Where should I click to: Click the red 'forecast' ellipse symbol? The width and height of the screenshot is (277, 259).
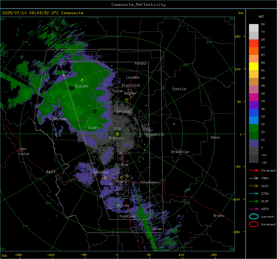coord(254,224)
